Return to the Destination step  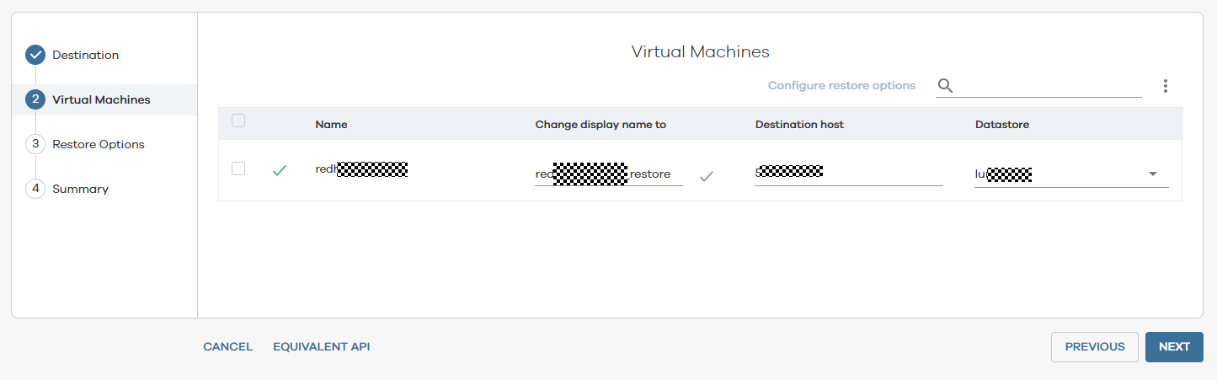click(85, 55)
